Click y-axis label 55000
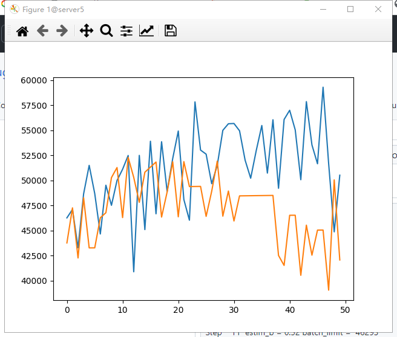 (x=34, y=130)
